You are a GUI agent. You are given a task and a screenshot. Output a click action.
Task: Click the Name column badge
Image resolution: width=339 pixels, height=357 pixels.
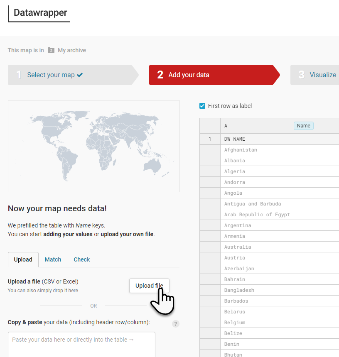pos(303,126)
